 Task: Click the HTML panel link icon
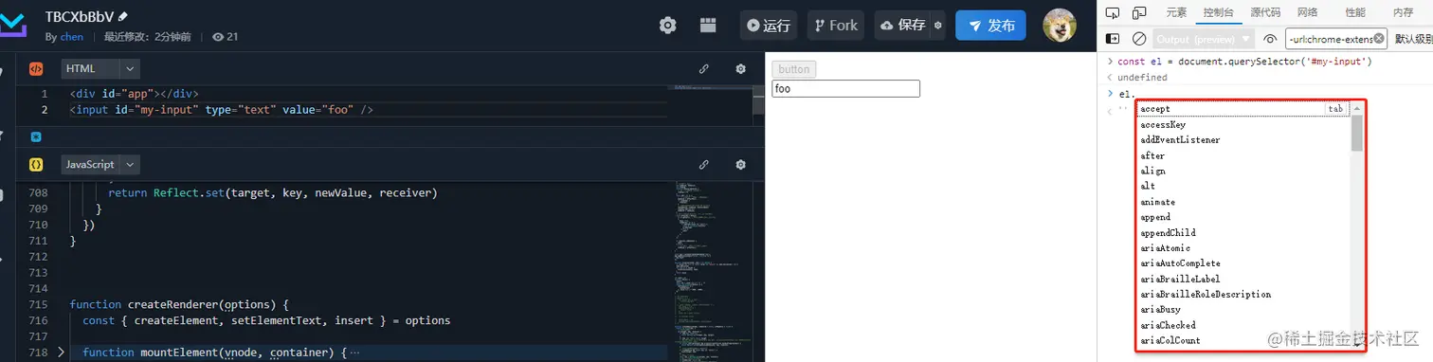tap(704, 68)
